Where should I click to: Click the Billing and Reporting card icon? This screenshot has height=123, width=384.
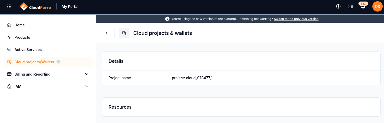[x=9, y=74]
